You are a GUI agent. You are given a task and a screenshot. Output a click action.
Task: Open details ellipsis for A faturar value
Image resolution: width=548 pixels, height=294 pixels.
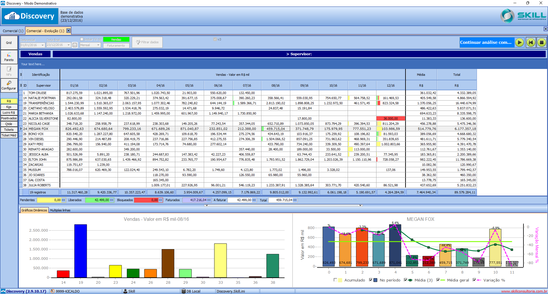[254, 200]
